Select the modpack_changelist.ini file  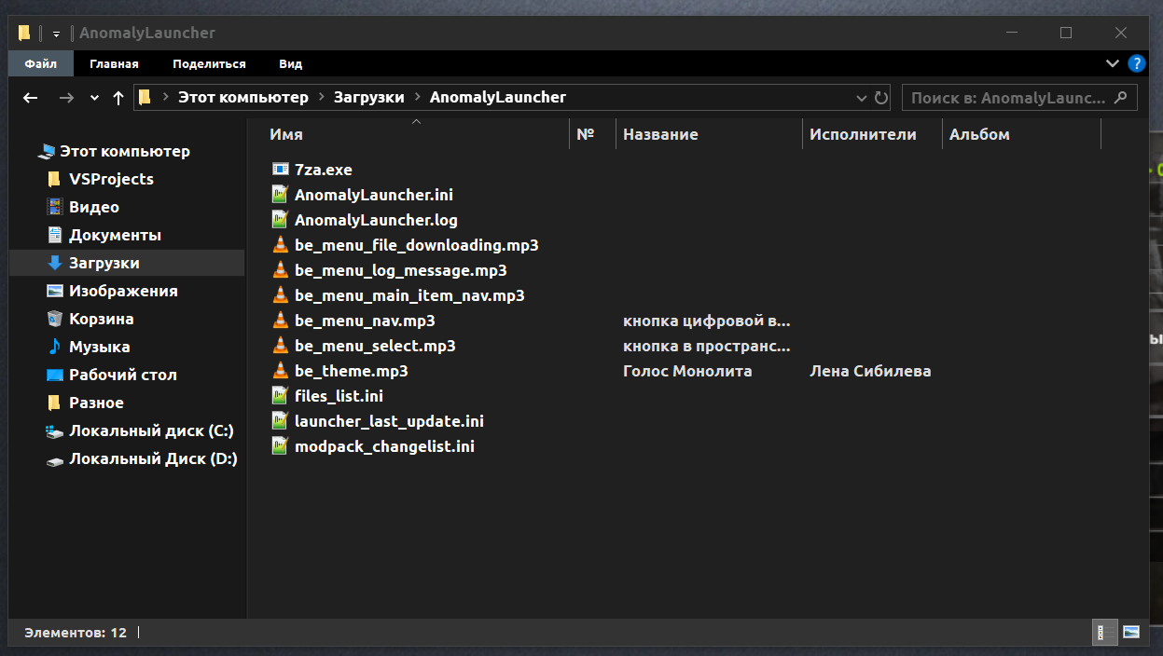click(x=384, y=446)
